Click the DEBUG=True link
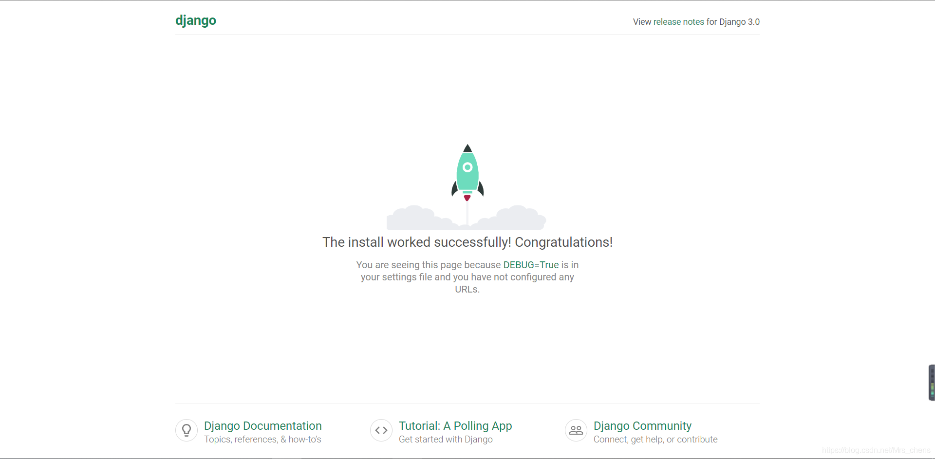Image resolution: width=935 pixels, height=459 pixels. click(531, 265)
